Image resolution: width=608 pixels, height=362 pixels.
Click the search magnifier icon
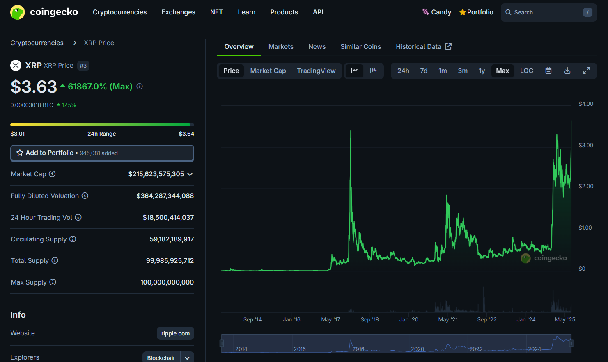(508, 12)
